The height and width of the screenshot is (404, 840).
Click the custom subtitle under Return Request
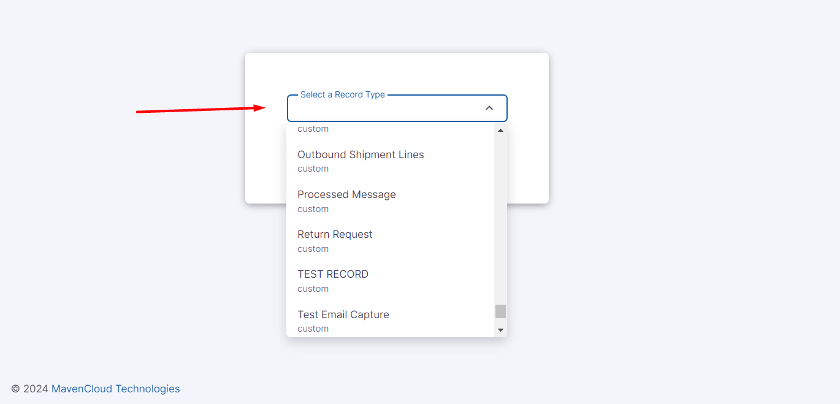click(x=313, y=249)
